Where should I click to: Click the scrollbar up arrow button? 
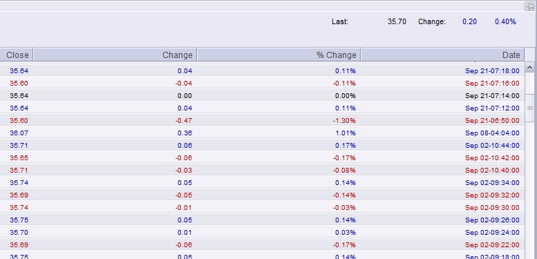530,67
